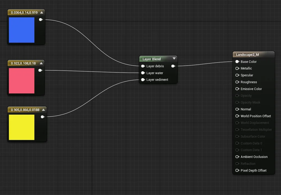Click the yellow constant node's output pin

42,117
